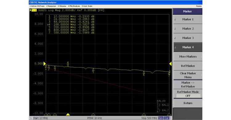Screen dimensions: 231x120
Task: Open the Mkr/Analysis menu
Action: (x=74, y=6)
